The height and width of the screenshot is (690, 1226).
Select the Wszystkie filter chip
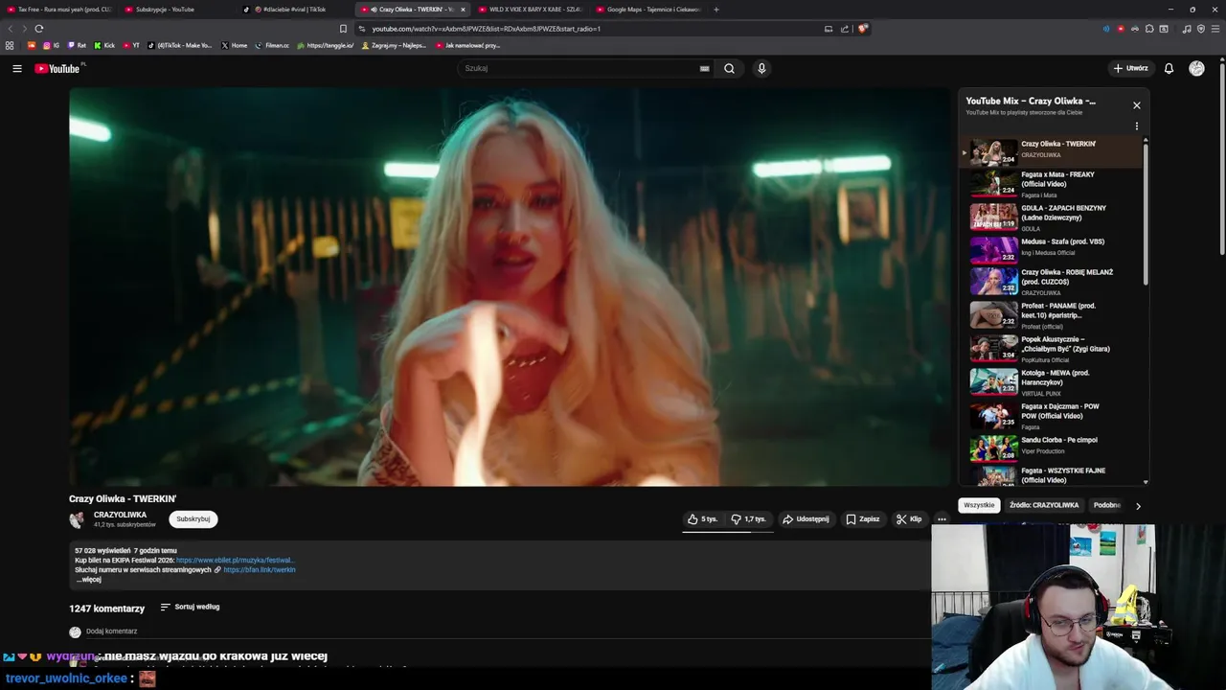(979, 505)
